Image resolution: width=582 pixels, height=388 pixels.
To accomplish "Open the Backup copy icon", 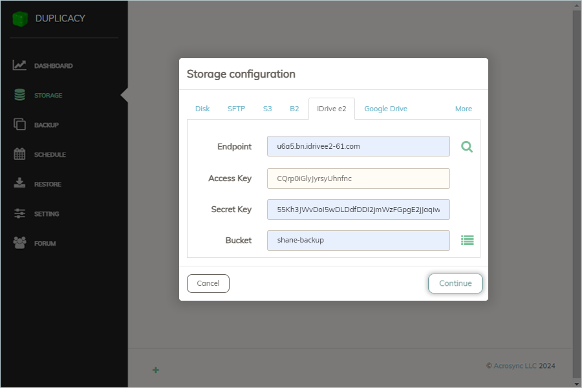I will 19,124.
